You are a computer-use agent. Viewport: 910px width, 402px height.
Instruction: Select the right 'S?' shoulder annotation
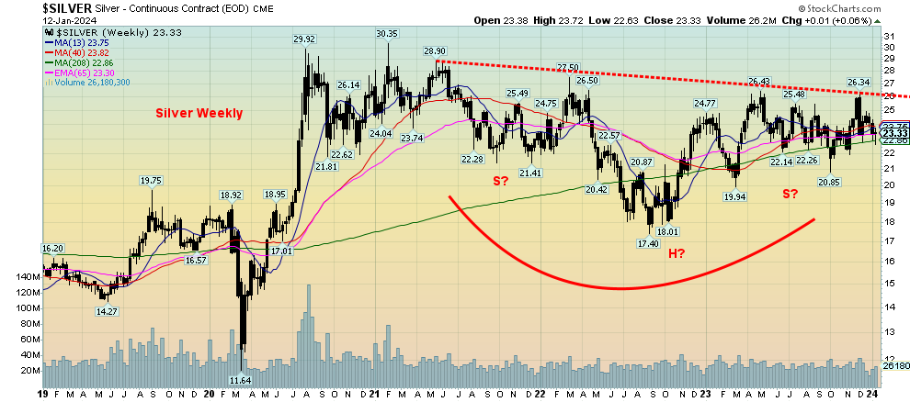click(x=791, y=194)
